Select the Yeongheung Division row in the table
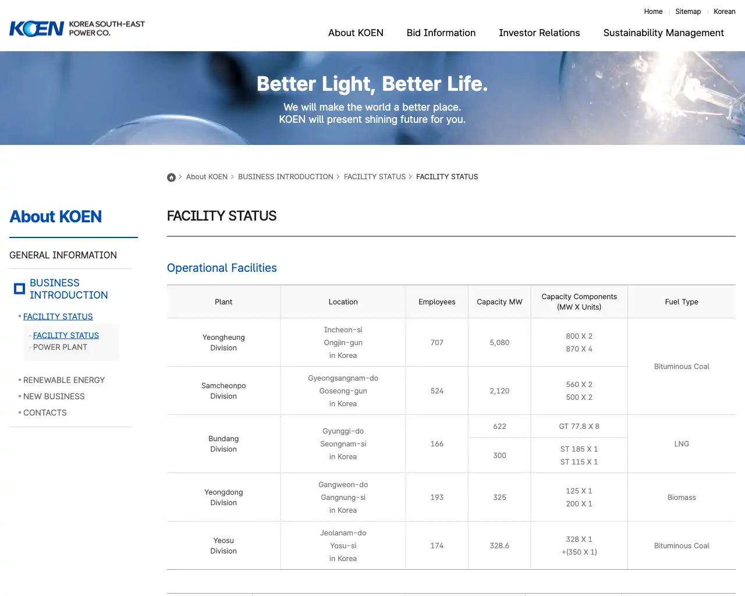The image size is (745, 596). tap(223, 342)
